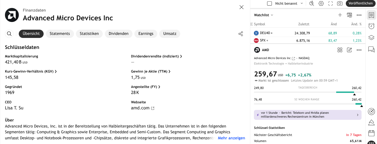Click the magnifier search icon beside Übersicht

click(x=9, y=34)
